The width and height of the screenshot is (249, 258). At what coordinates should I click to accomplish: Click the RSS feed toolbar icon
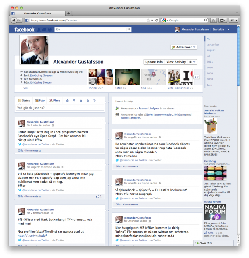pos(213,20)
